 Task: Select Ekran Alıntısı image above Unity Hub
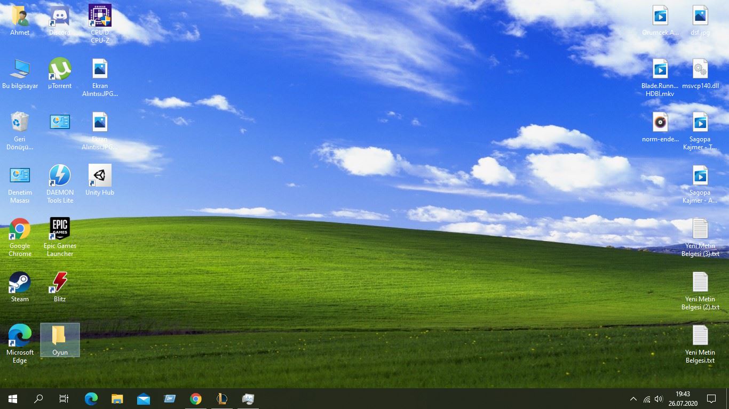(100, 131)
